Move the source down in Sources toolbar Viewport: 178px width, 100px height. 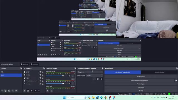click(39, 91)
